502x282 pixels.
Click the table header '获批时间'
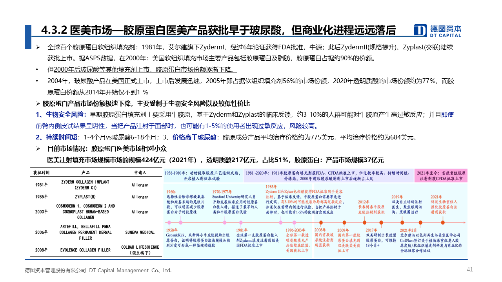click(41, 172)
